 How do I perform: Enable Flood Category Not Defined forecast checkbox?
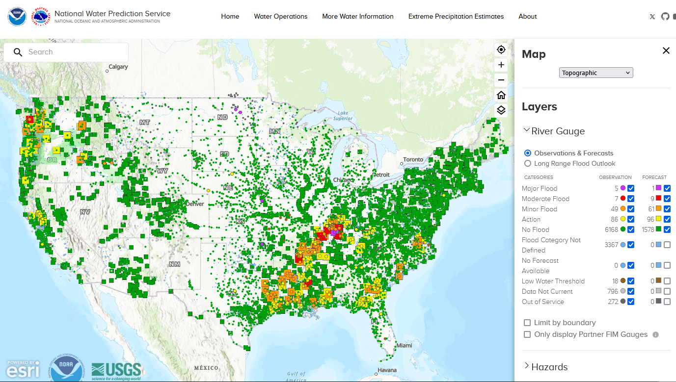tap(667, 245)
